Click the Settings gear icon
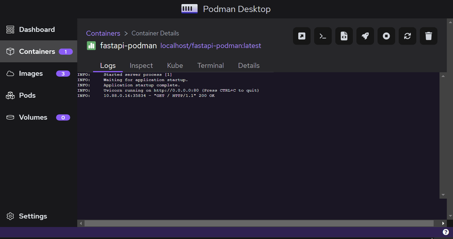 (10, 216)
